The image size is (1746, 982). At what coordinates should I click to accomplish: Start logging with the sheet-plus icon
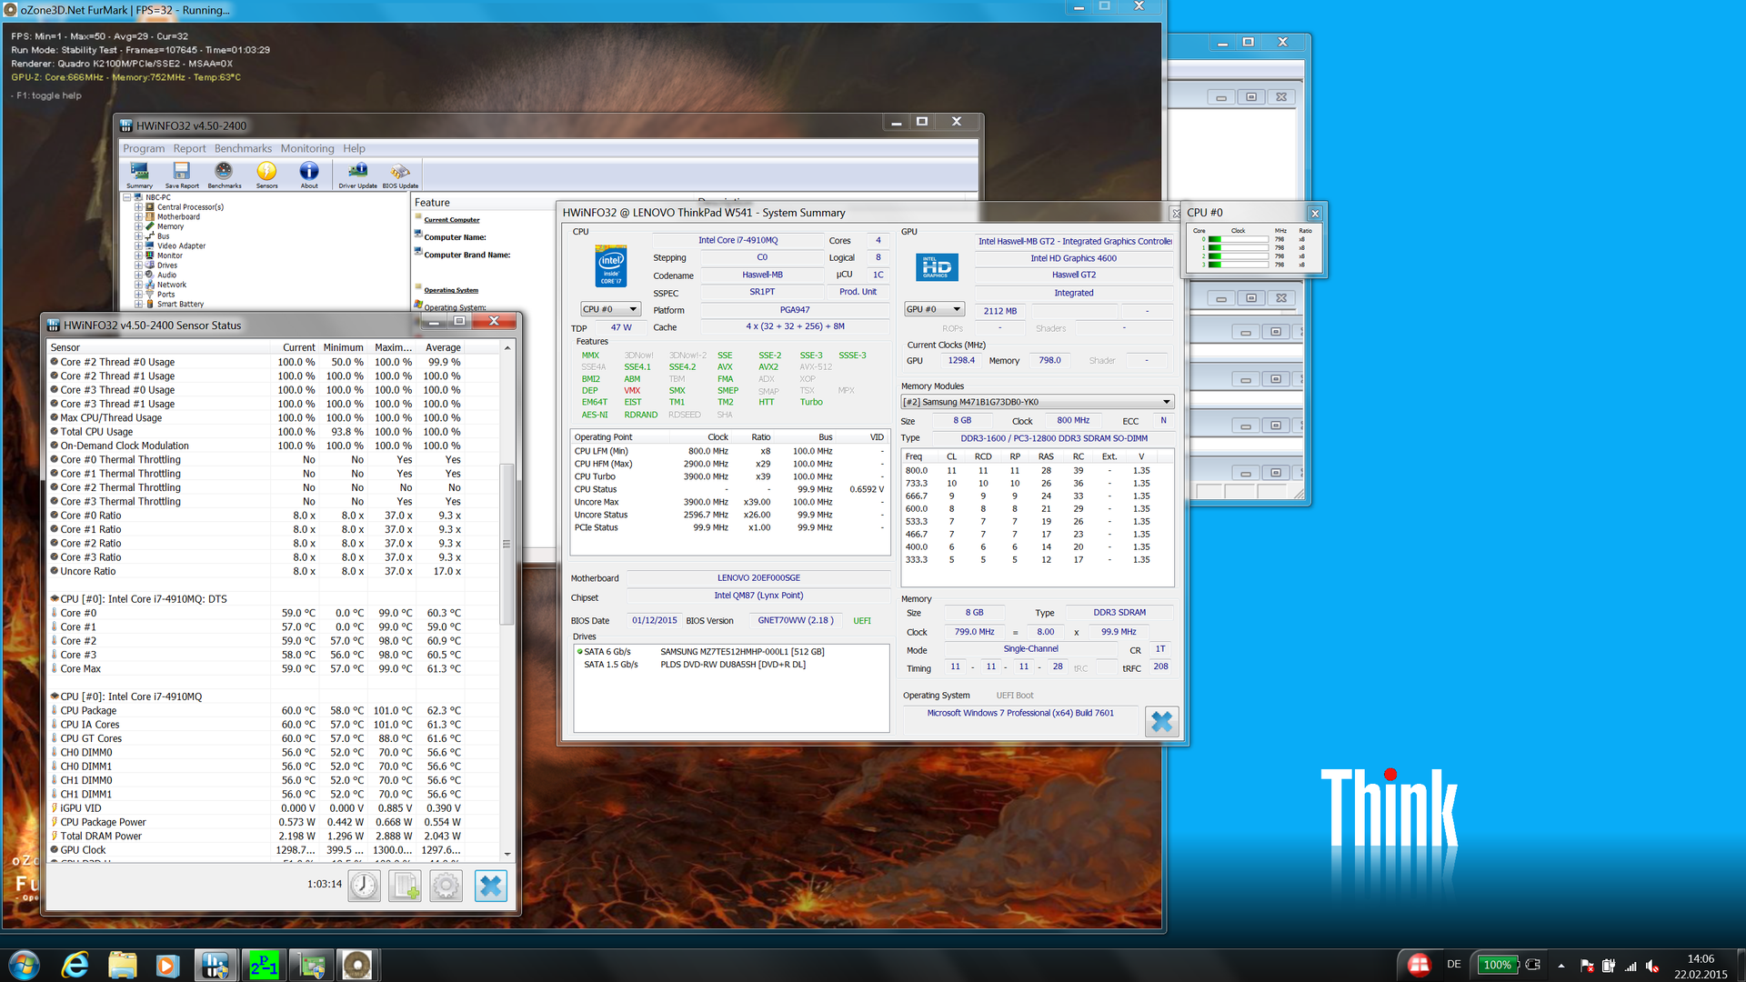click(x=405, y=886)
